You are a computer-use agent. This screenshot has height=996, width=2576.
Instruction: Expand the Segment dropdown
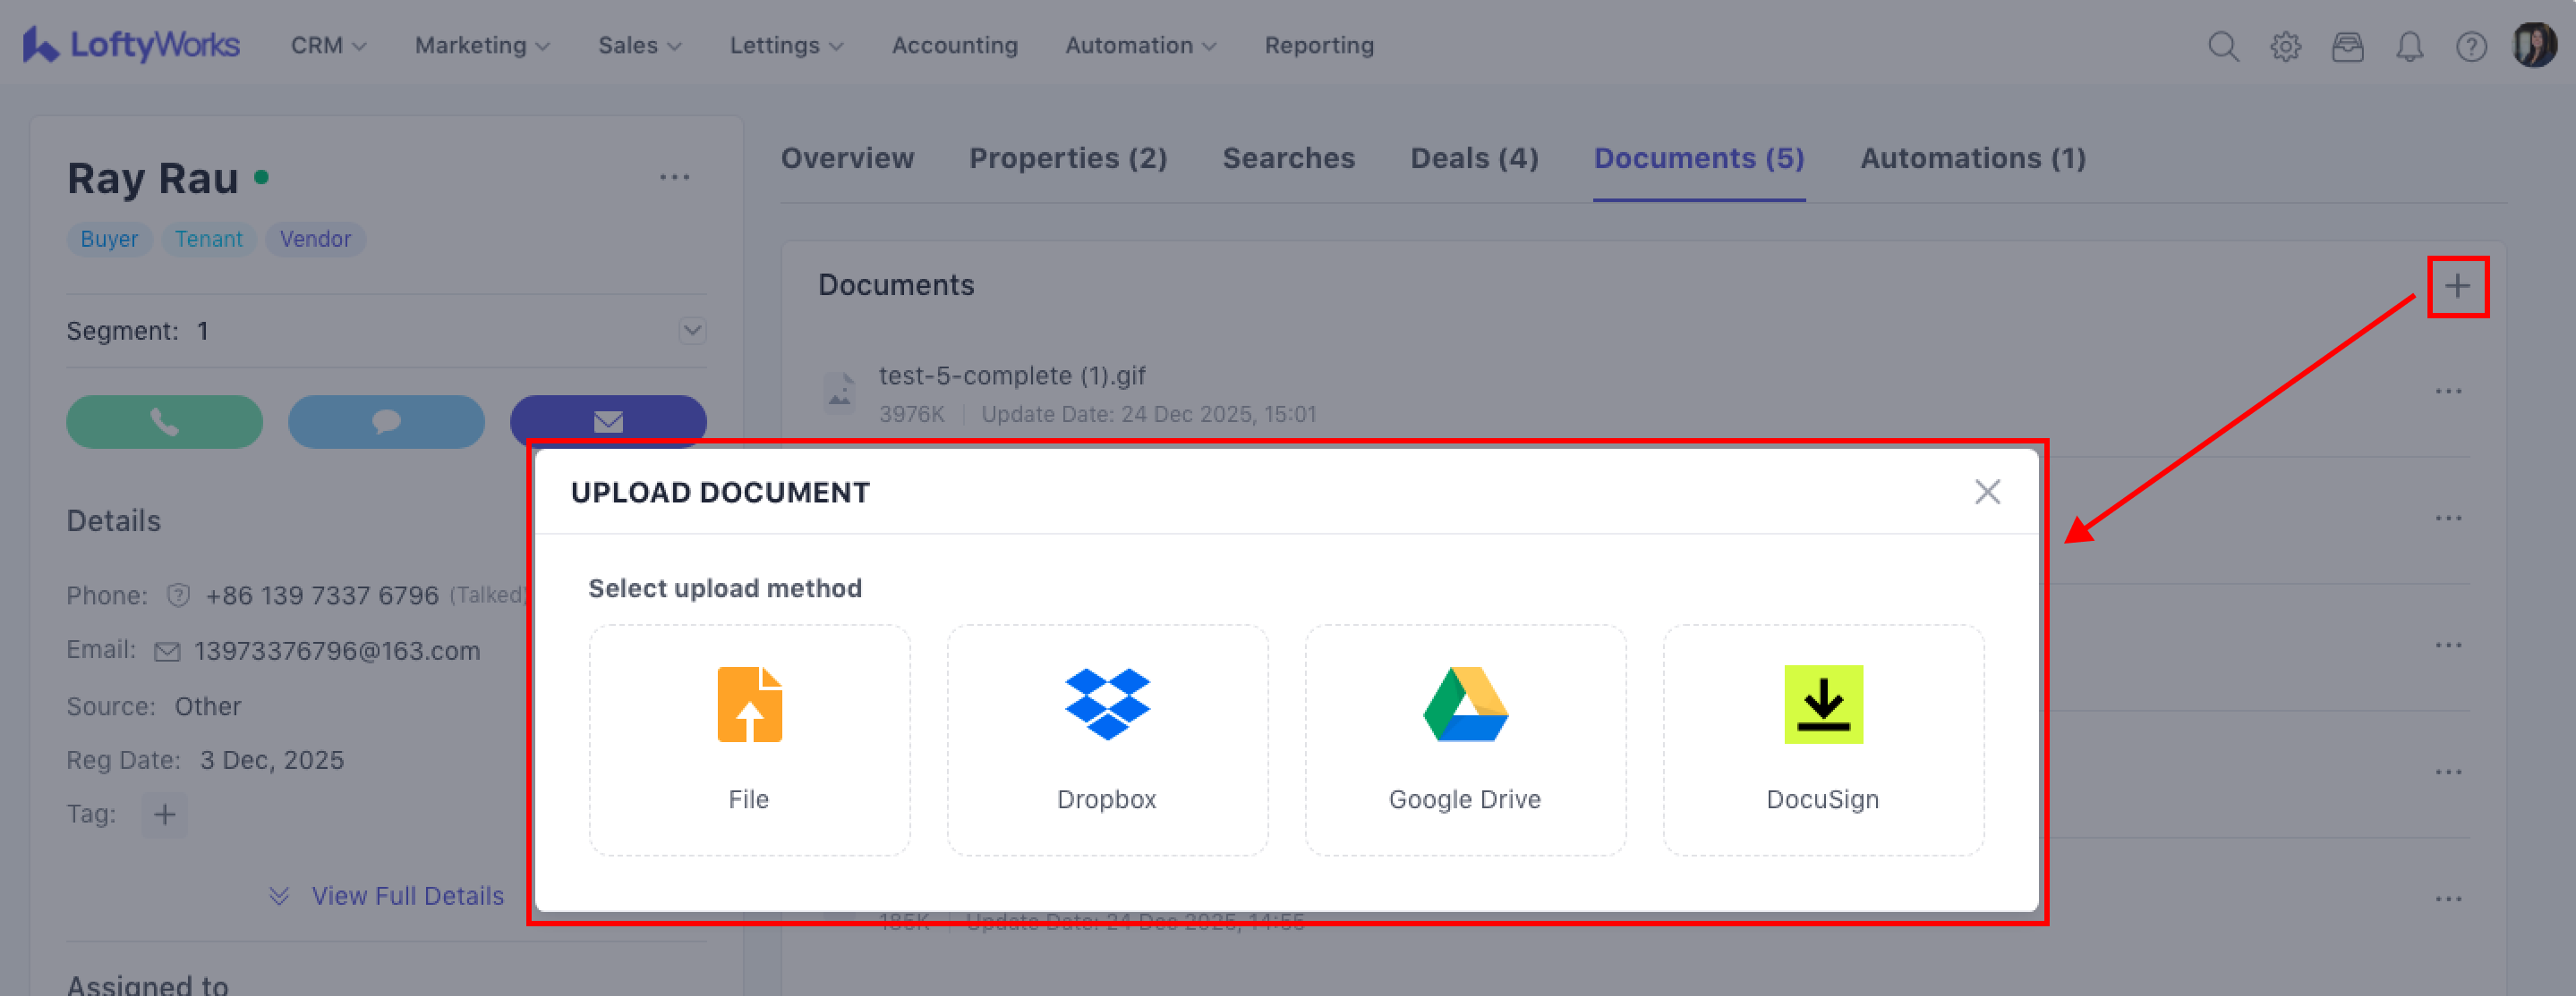click(x=692, y=331)
